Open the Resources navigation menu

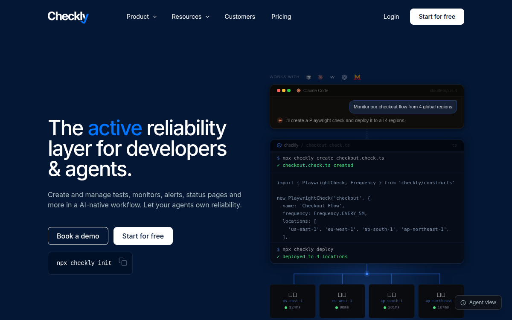coord(191,17)
